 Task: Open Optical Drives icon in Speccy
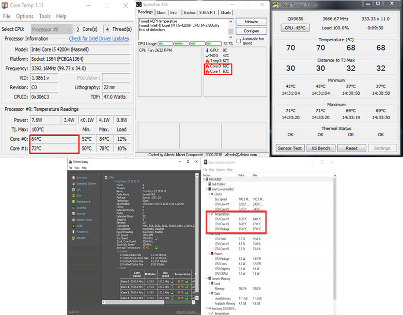click(72, 220)
